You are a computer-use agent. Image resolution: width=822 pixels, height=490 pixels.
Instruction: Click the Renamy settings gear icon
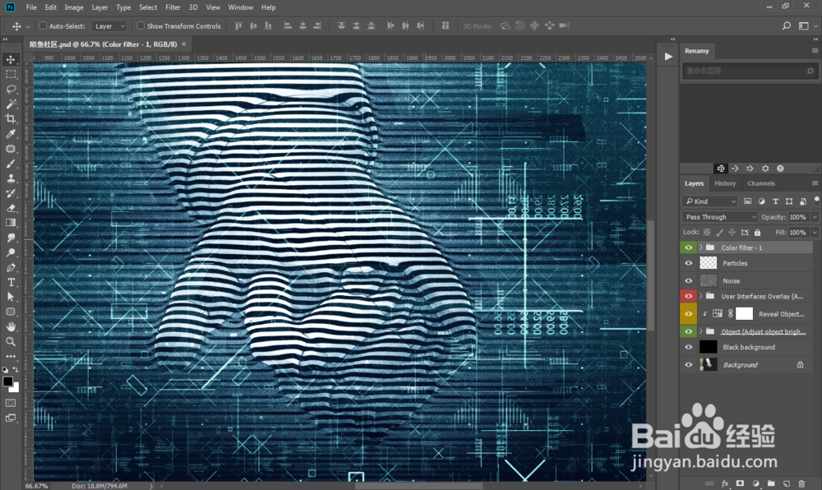point(765,169)
